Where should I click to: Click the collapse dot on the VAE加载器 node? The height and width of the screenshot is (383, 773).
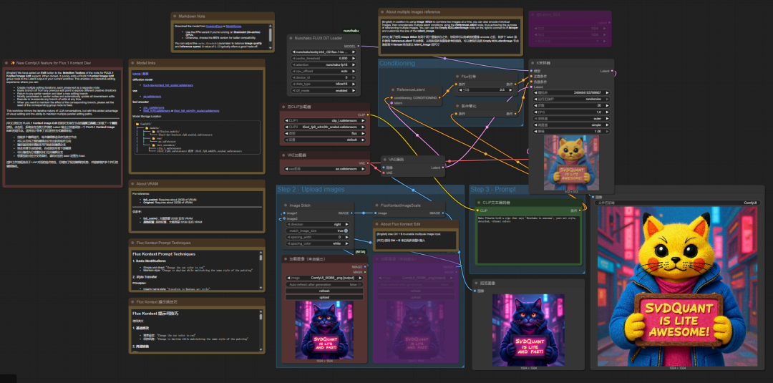pos(283,155)
